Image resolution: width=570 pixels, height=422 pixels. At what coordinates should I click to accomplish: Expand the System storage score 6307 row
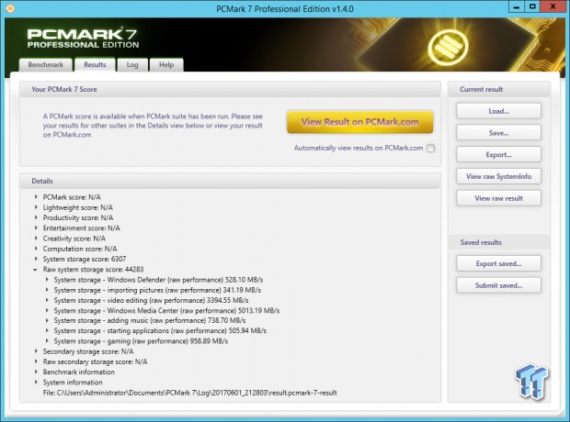tap(36, 259)
